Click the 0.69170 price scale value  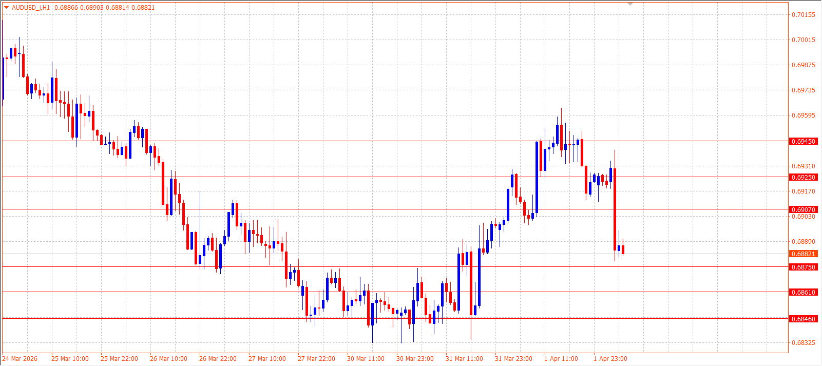[x=803, y=191]
